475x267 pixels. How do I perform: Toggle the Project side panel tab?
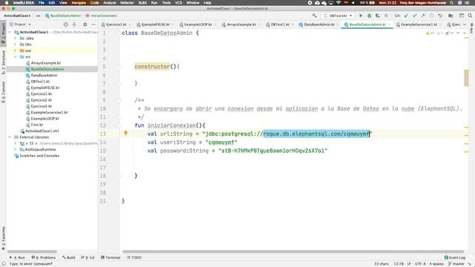[3, 33]
